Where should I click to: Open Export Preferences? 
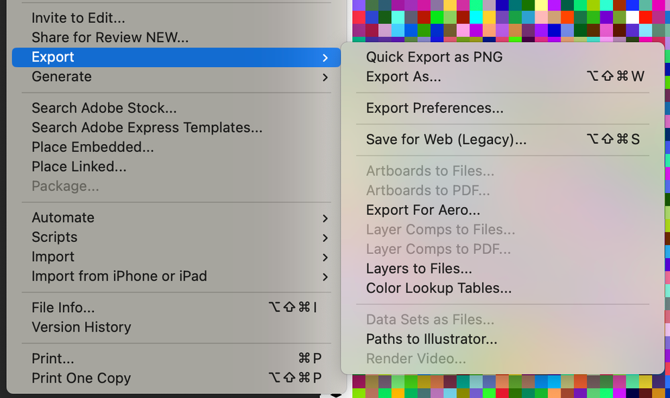pyautogui.click(x=434, y=108)
